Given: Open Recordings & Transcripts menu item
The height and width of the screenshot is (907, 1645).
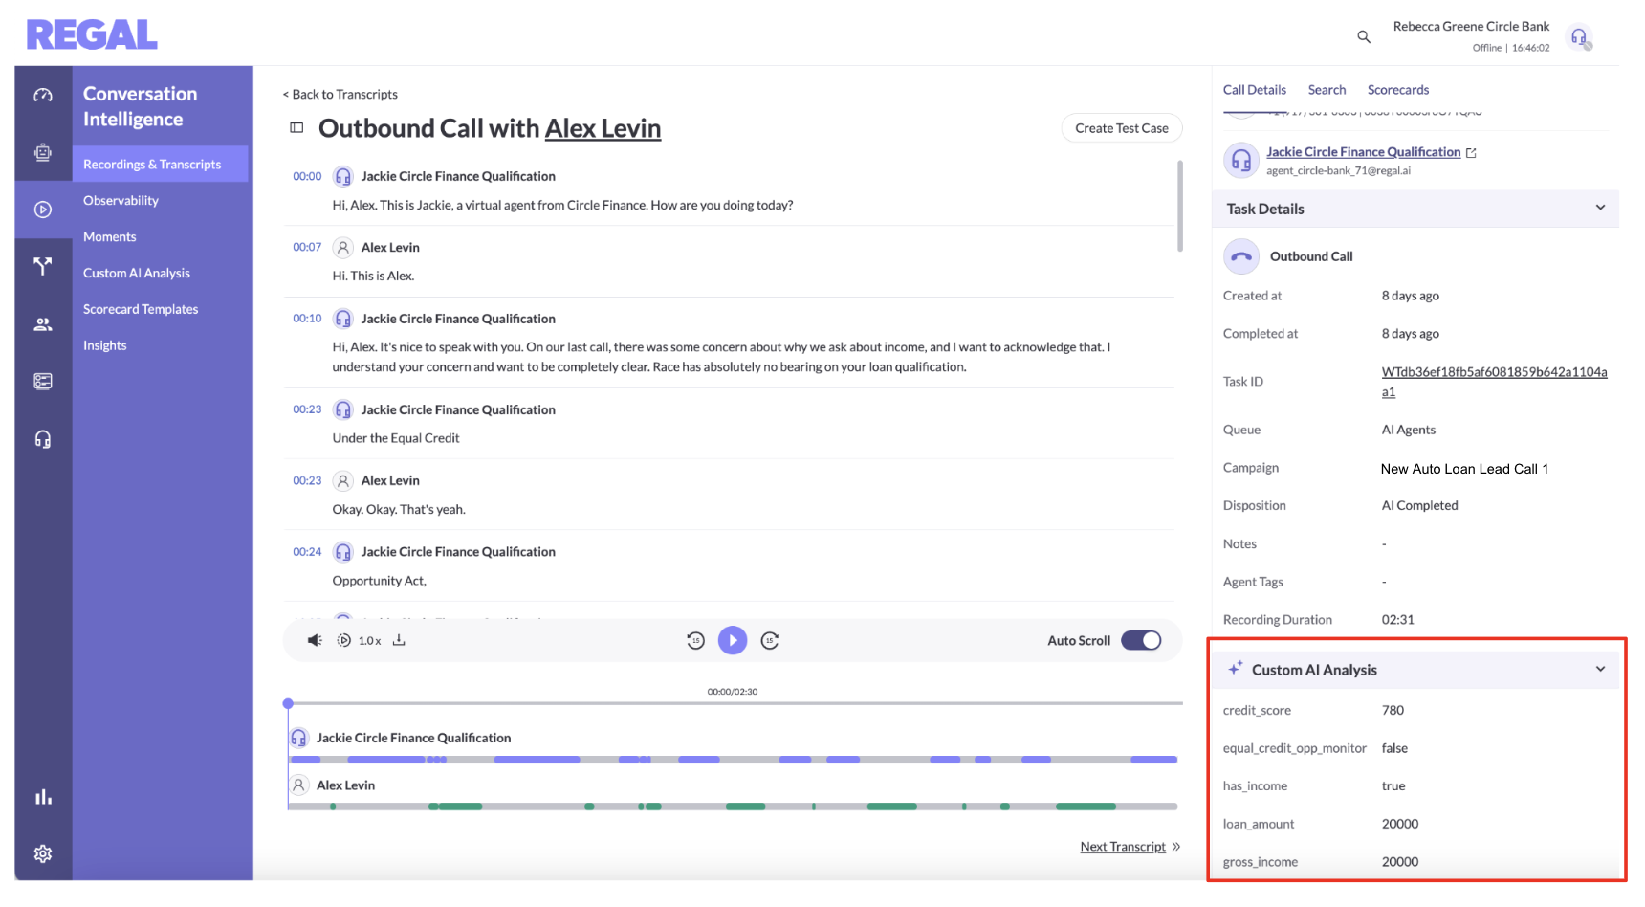Looking at the screenshot, I should coord(161,165).
